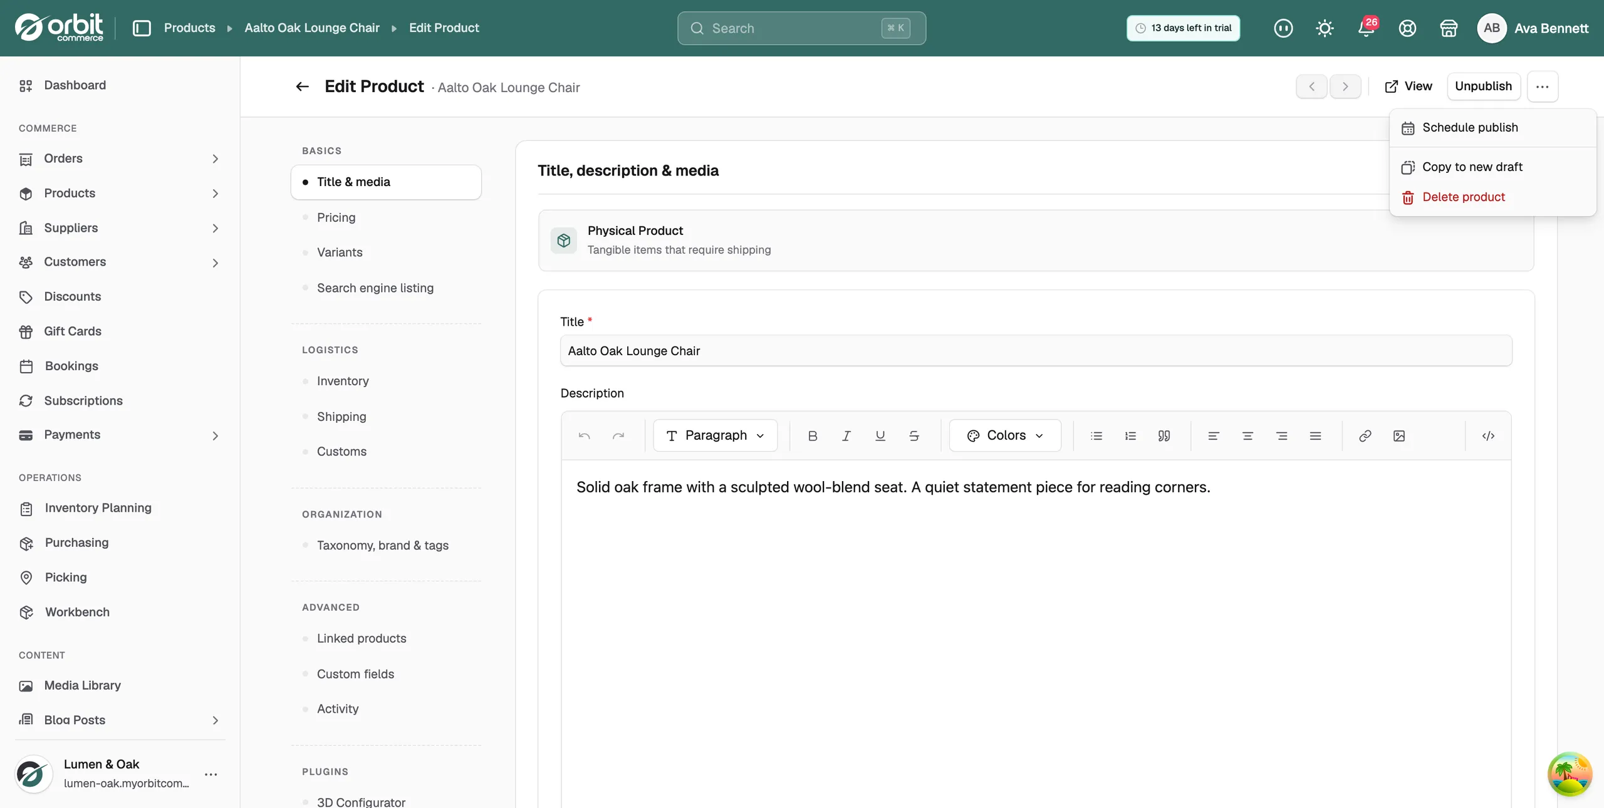1604x808 pixels.
Task: Toggle italic formatting
Action: tap(846, 436)
